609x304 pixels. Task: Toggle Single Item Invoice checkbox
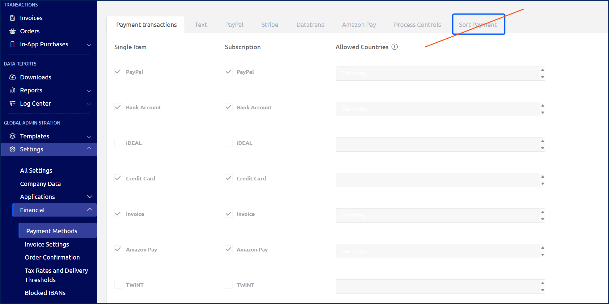(118, 214)
